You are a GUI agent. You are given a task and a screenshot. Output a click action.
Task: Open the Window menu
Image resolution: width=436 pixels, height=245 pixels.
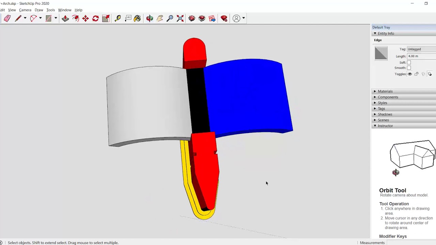tap(65, 10)
